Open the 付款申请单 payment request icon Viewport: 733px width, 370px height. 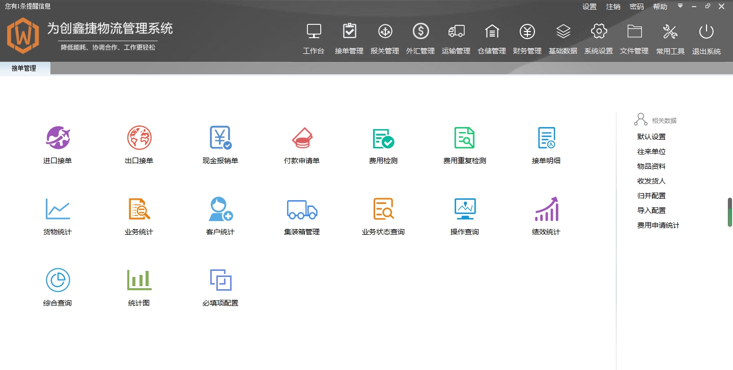point(301,144)
